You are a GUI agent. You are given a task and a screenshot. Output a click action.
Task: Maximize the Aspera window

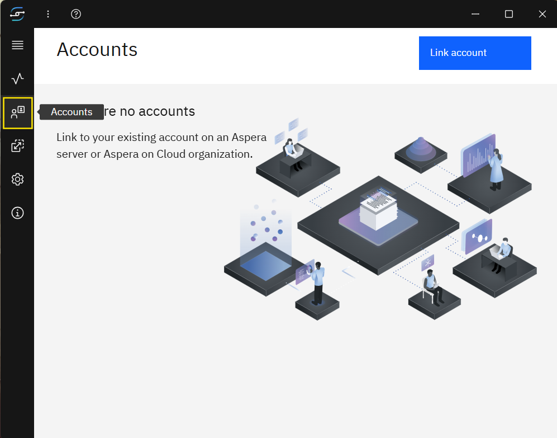tap(509, 14)
